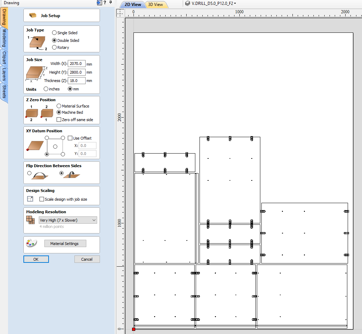Click the XY Datum material sheet icon
Screen dimensions: 362x334
pos(35,146)
